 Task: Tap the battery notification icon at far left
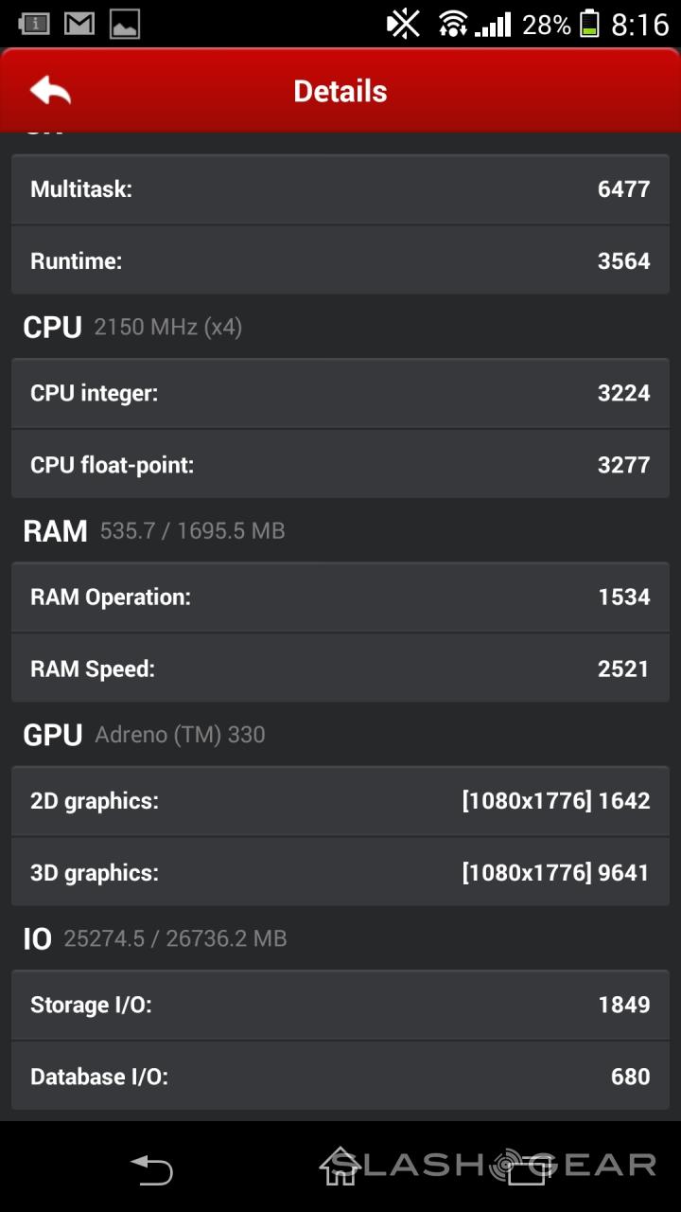(x=34, y=24)
